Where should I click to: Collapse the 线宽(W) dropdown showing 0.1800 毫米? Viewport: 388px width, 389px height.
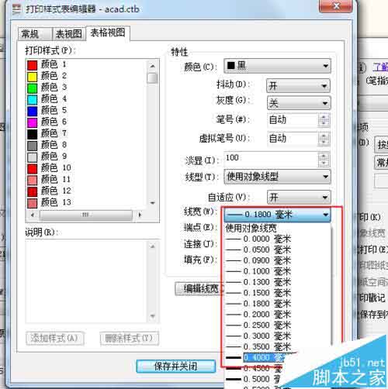click(277, 215)
